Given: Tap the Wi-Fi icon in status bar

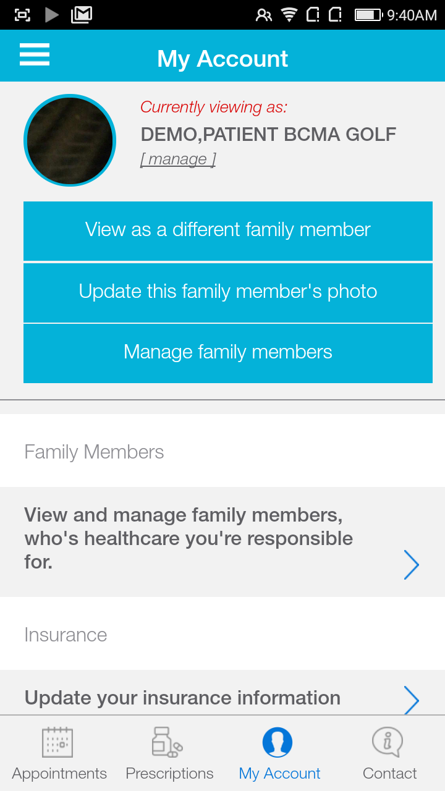Looking at the screenshot, I should pos(289,15).
